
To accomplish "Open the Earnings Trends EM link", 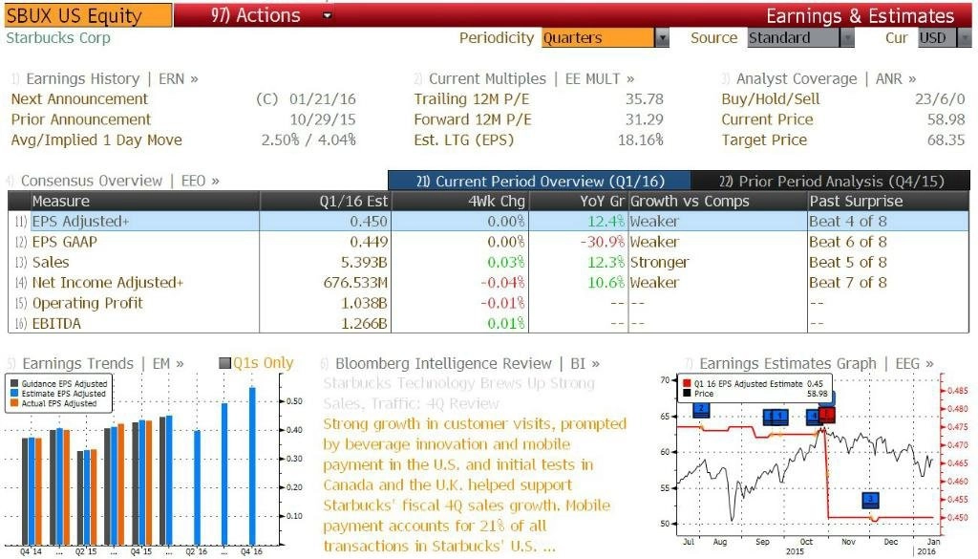I will click(103, 363).
